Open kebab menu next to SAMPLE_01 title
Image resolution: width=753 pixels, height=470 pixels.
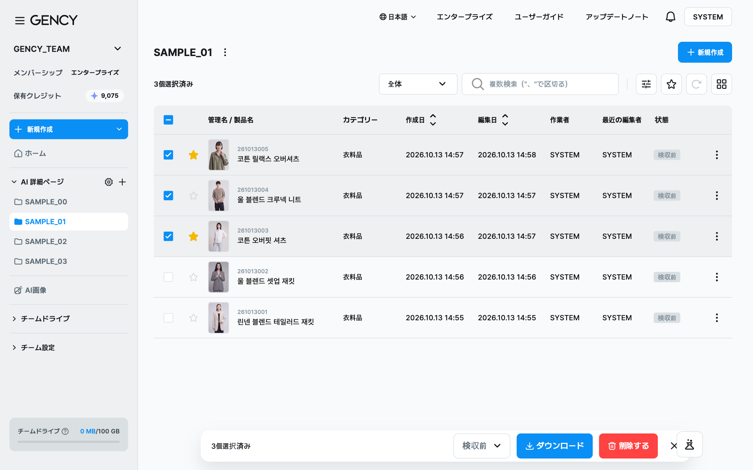(225, 52)
